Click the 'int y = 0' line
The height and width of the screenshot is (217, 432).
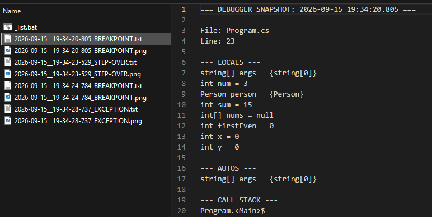pos(220,147)
